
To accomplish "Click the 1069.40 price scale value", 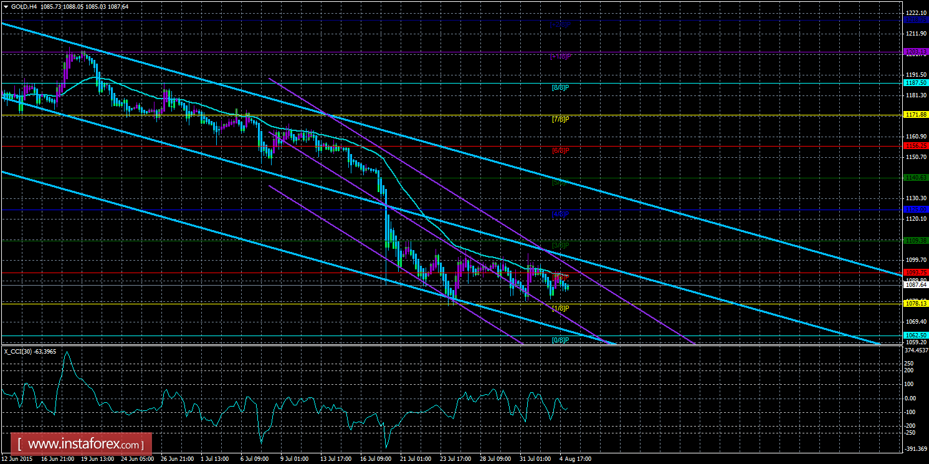I will (916, 322).
